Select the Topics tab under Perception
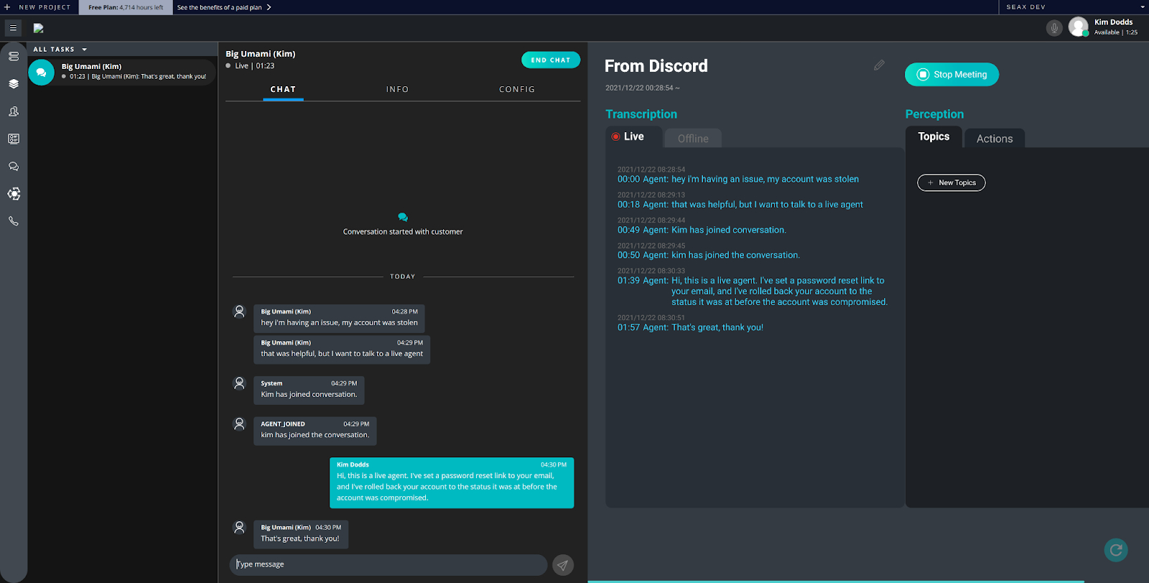The width and height of the screenshot is (1149, 583). pyautogui.click(x=934, y=136)
